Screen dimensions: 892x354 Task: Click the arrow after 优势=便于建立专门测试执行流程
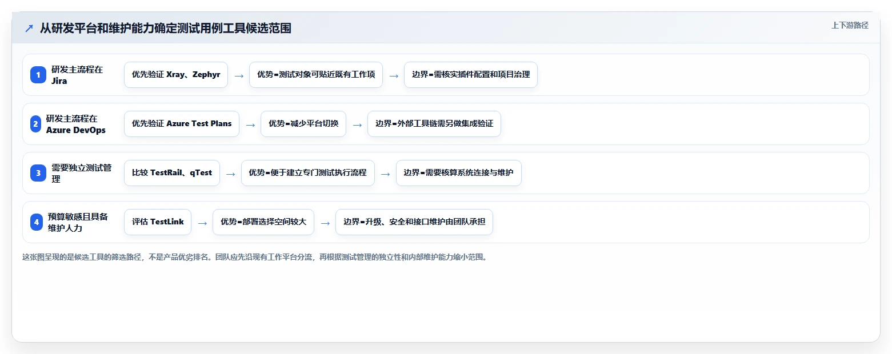pyautogui.click(x=386, y=174)
